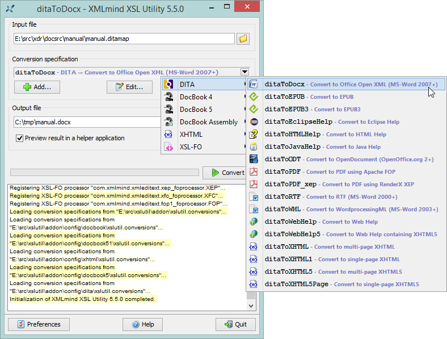
Task: Open Help
Action: pyautogui.click(x=142, y=324)
